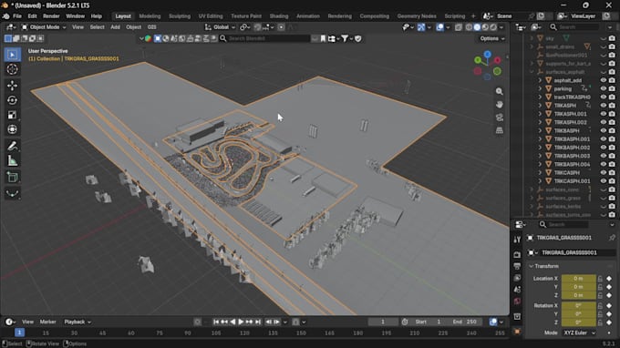Select the Add Cube tool
The image size is (620, 348).
click(12, 178)
